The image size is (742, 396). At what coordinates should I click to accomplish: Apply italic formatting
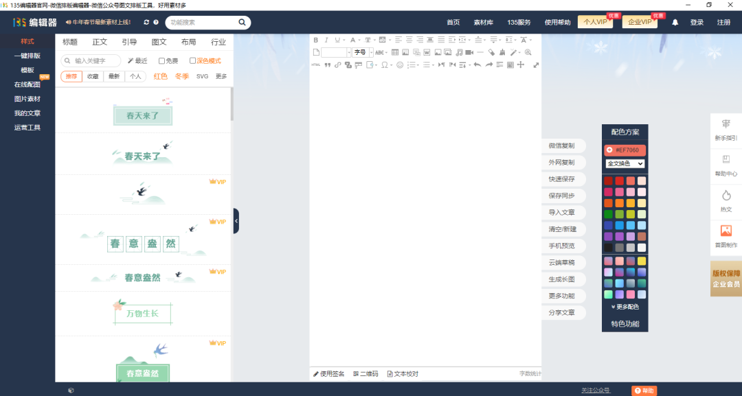click(x=326, y=40)
